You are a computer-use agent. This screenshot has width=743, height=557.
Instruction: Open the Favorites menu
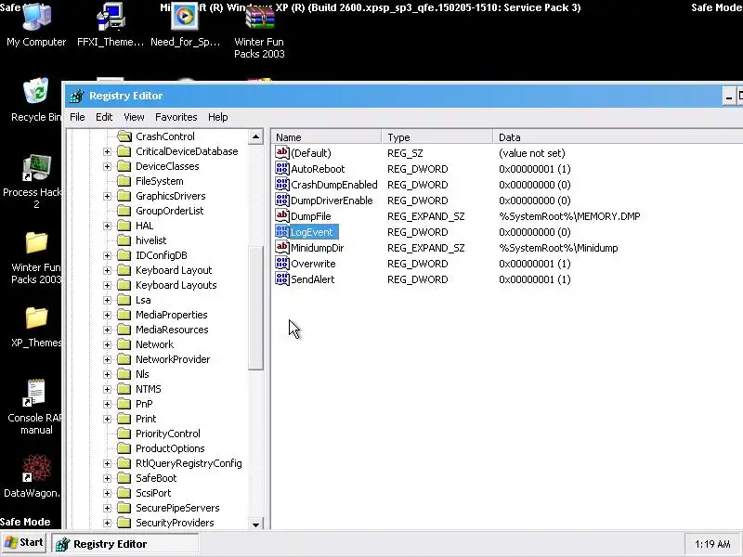pyautogui.click(x=176, y=117)
